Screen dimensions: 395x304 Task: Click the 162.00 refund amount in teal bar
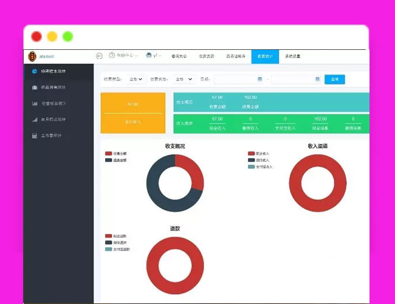(x=250, y=97)
